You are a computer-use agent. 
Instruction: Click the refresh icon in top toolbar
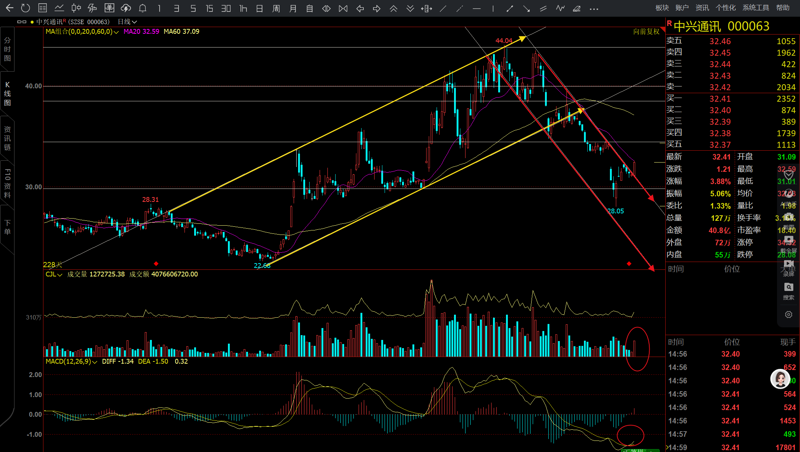click(26, 8)
